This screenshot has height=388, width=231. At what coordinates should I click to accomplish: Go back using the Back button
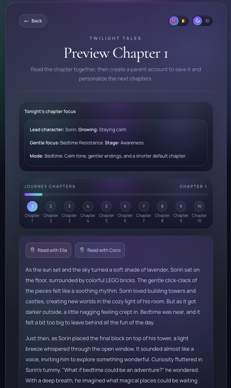(x=33, y=21)
